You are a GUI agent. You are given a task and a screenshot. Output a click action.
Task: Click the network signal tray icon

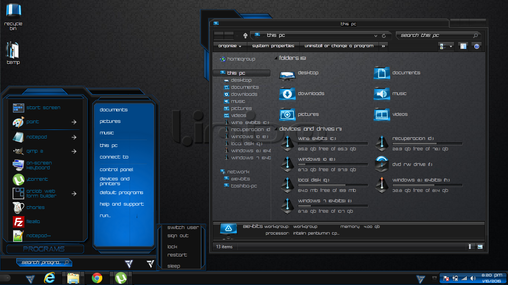464,278
